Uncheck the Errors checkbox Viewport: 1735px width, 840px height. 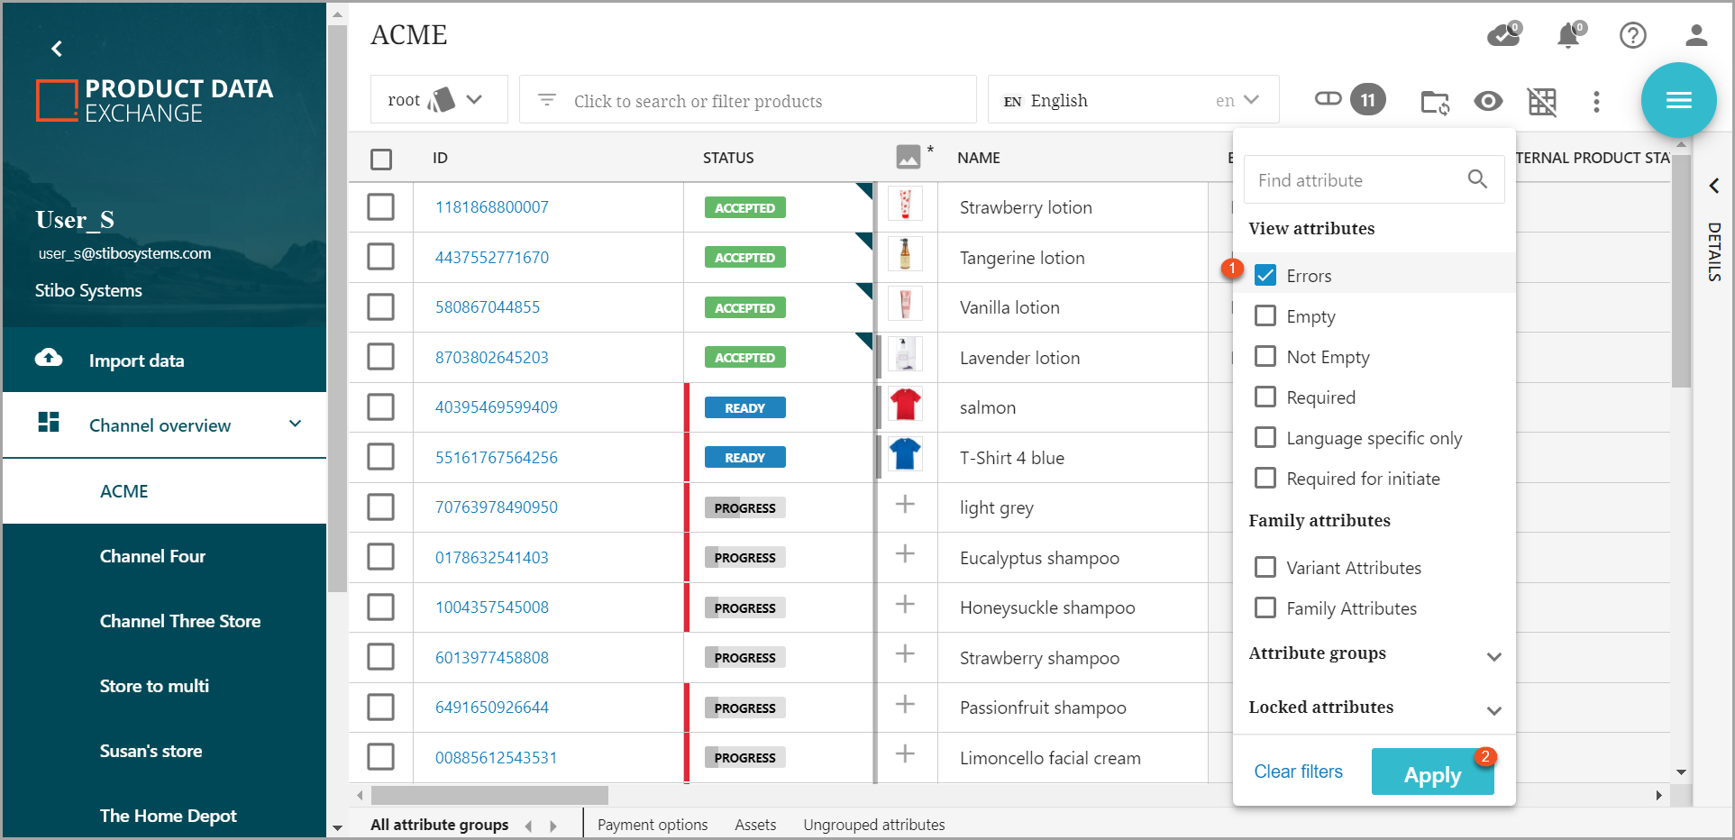pyautogui.click(x=1265, y=276)
